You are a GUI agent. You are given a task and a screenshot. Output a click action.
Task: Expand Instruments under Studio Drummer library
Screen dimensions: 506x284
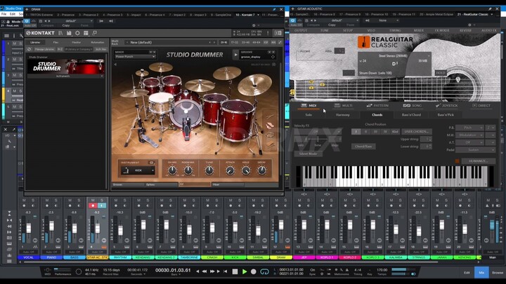click(x=66, y=76)
